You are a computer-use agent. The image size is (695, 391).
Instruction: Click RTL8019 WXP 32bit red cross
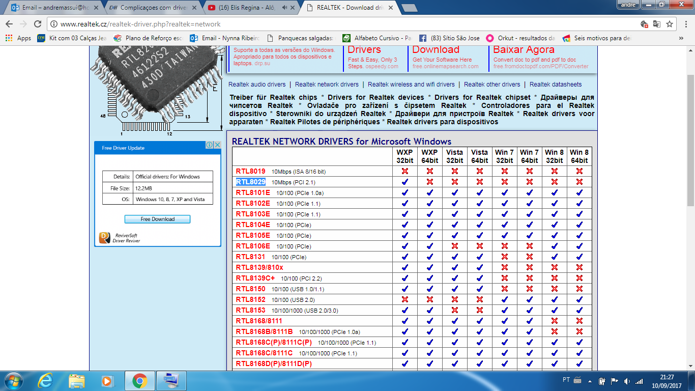(404, 172)
